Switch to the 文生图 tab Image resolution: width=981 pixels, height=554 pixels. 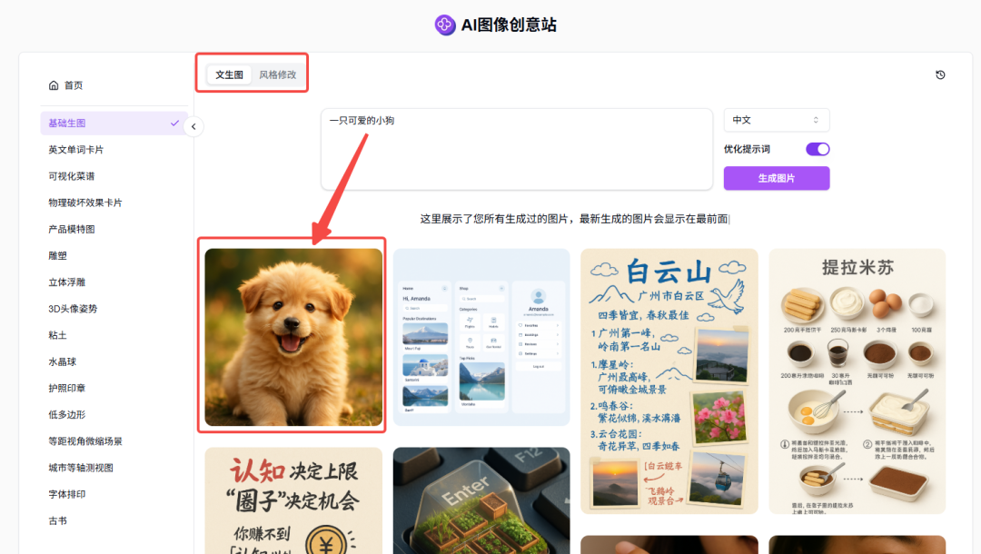point(229,74)
